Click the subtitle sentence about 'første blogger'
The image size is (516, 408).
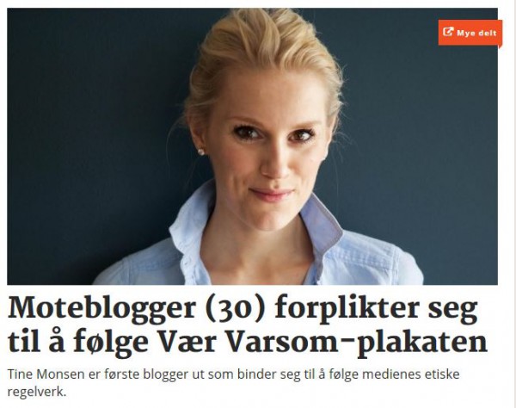point(233,383)
